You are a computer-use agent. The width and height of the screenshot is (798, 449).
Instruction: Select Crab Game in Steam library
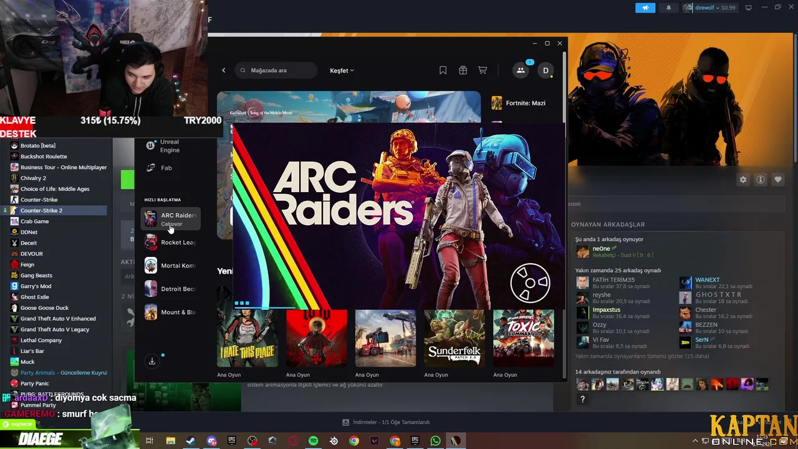pos(34,221)
